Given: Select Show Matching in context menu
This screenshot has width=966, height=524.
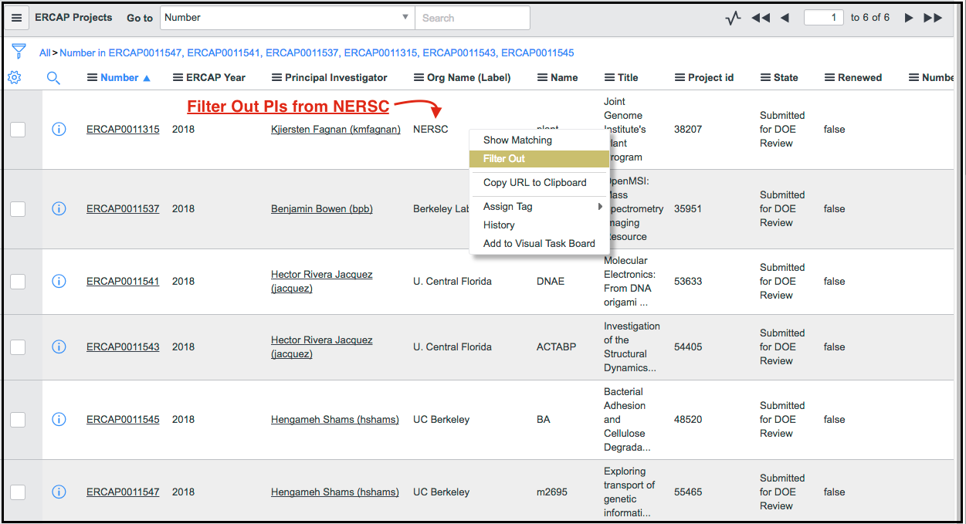Looking at the screenshot, I should tap(517, 140).
